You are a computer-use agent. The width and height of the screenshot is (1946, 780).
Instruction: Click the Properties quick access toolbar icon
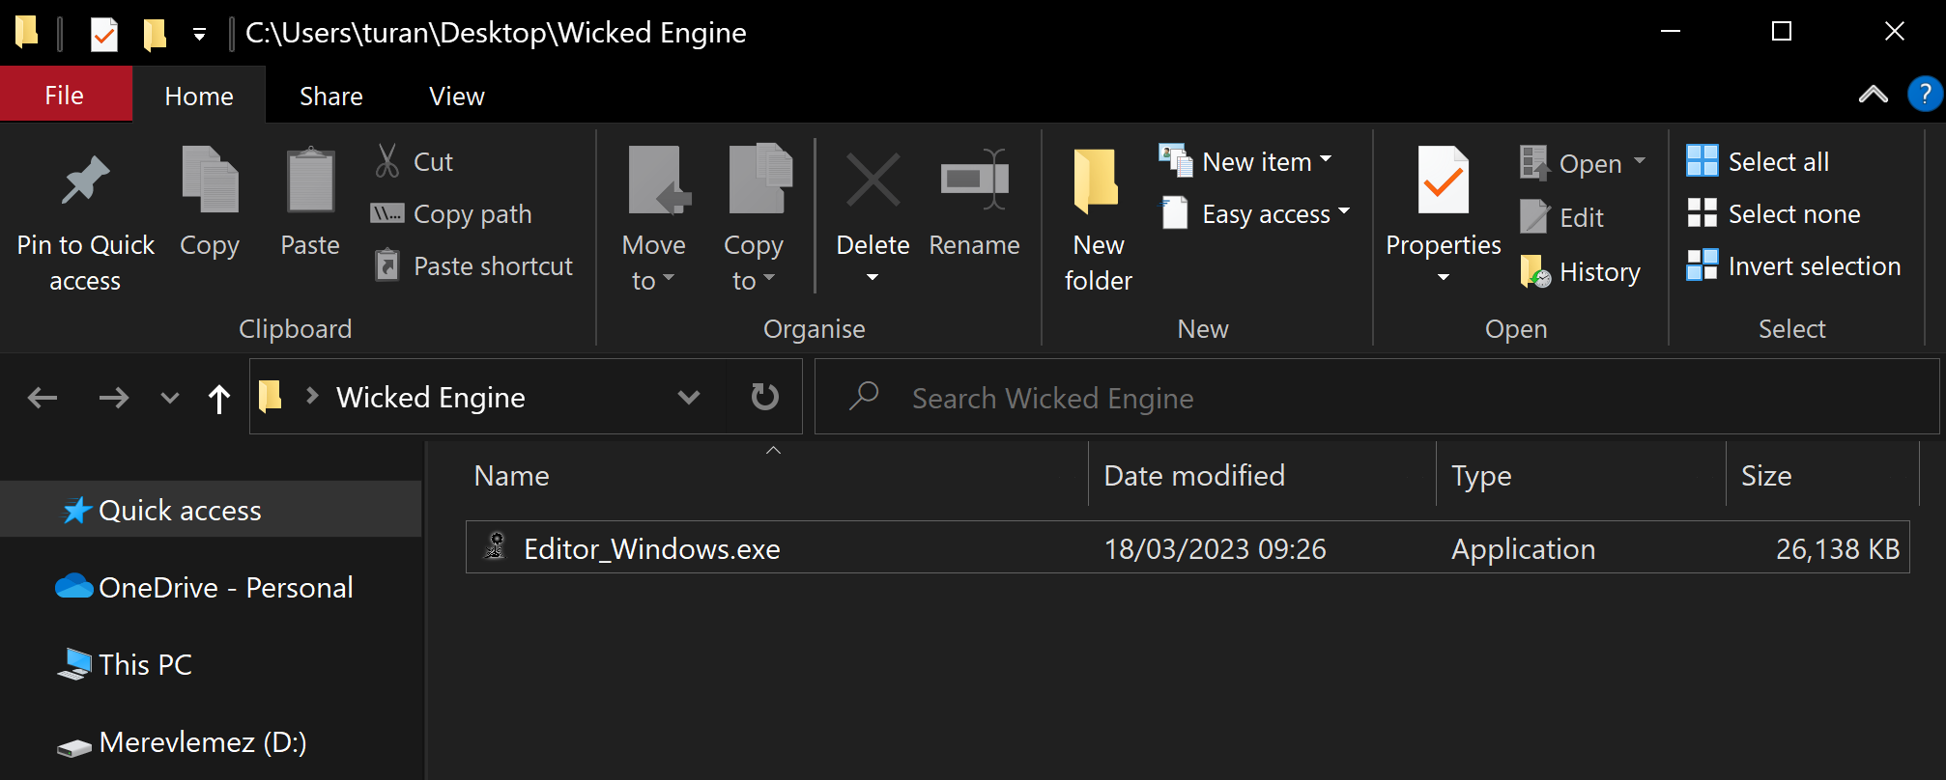(104, 35)
